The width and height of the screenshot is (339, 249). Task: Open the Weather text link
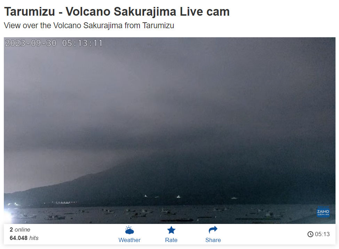pyautogui.click(x=129, y=240)
